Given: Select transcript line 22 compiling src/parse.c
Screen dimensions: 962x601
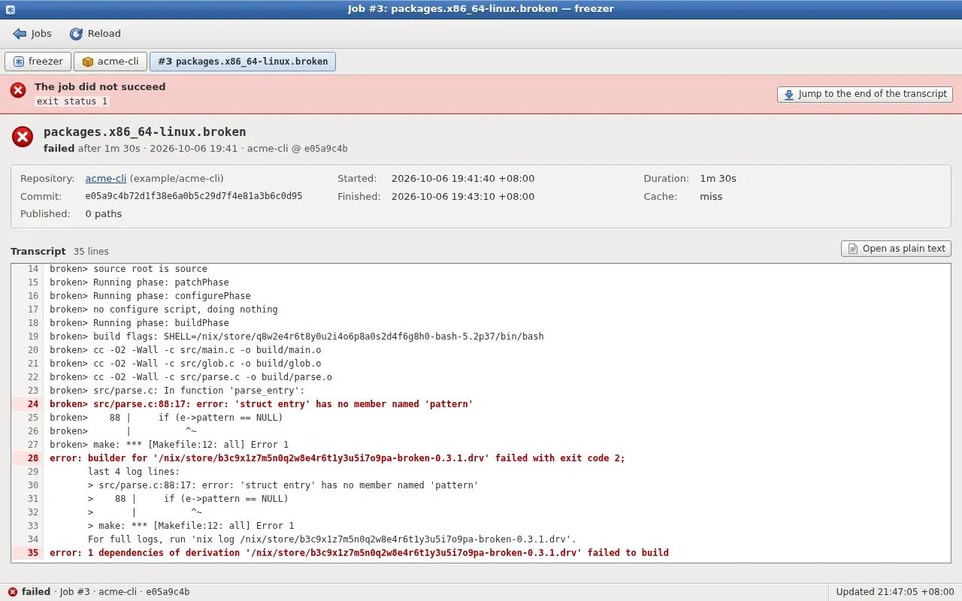Looking at the screenshot, I should (x=481, y=377).
